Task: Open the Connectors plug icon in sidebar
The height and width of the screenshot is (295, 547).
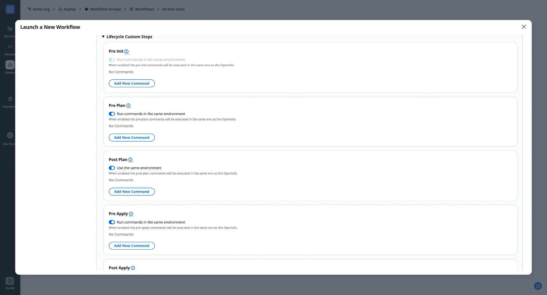Action: (10, 99)
